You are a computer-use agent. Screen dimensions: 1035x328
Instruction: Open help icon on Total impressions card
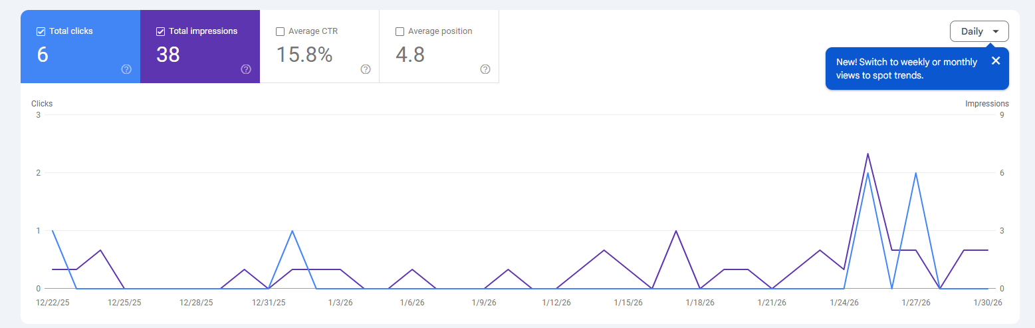point(246,69)
